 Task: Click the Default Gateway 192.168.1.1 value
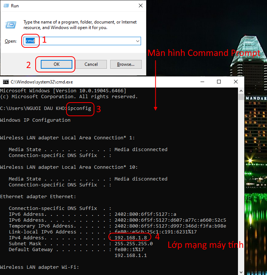click(130, 255)
